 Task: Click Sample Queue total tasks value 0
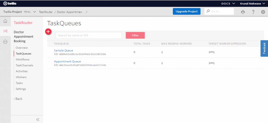click(134, 52)
